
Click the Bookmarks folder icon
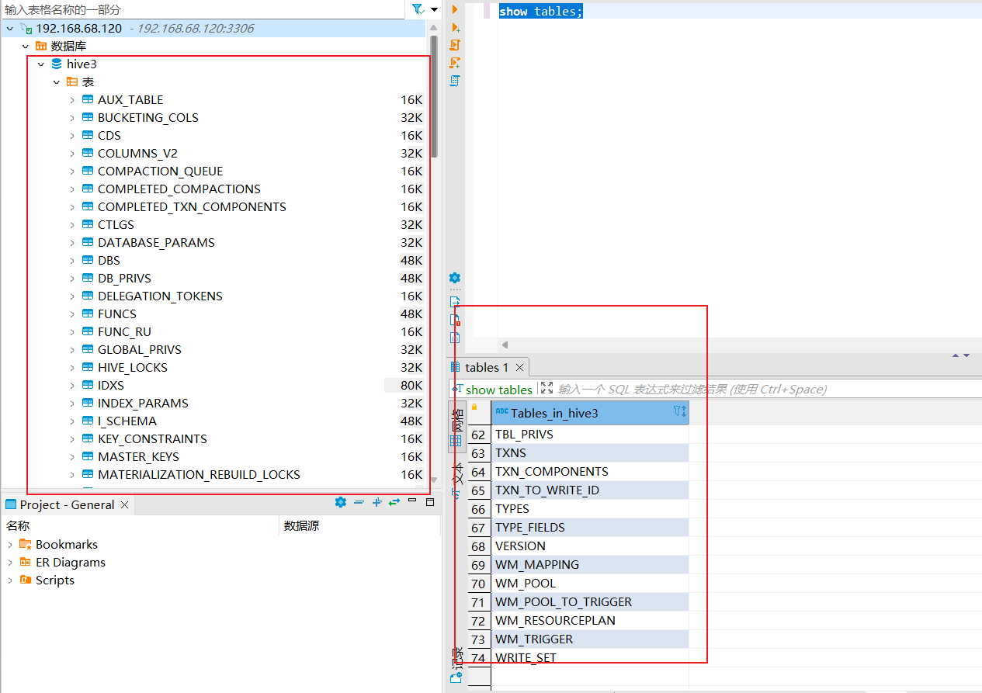pos(26,544)
